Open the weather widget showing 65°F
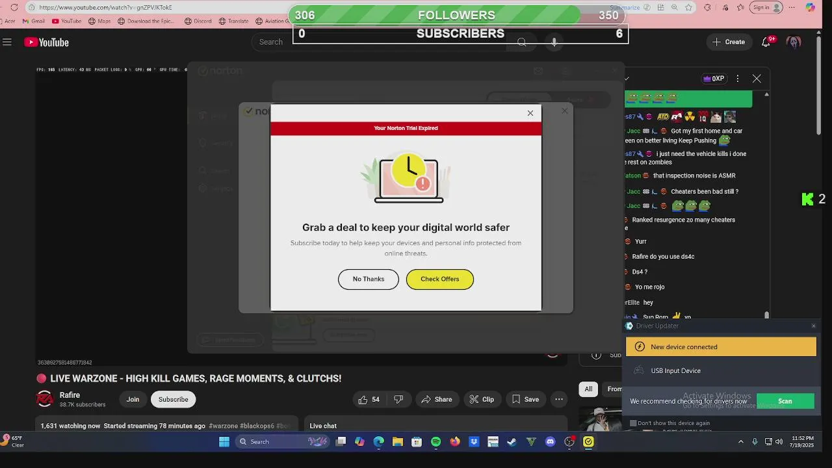 coord(14,441)
